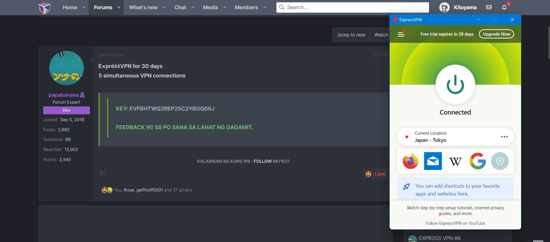The height and width of the screenshot is (242, 550).
Task: Click the Jump to new button
Action: [x=351, y=35]
